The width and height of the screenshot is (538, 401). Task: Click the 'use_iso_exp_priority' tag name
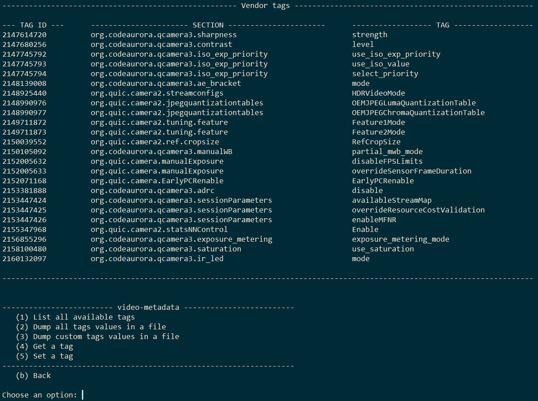396,54
